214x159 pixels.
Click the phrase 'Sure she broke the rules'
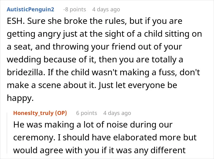coord(76,21)
